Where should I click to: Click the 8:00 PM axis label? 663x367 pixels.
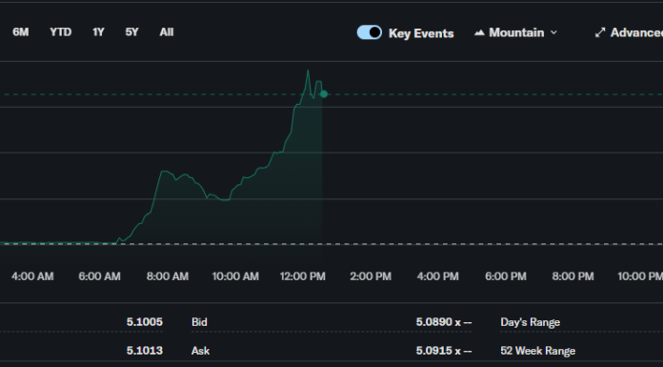tap(573, 276)
